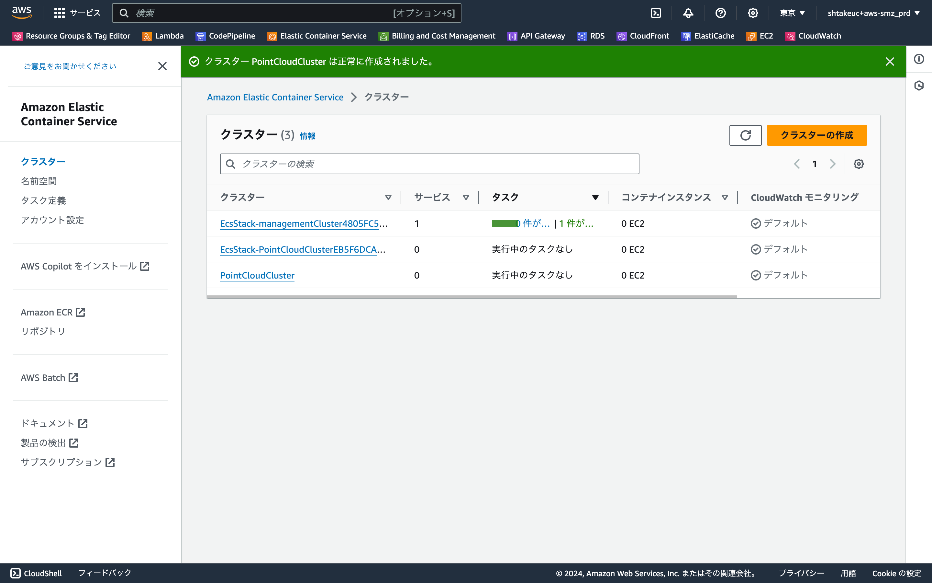Open the EcsStack-PointCloudClusterEB5F6DCA cluster link
The height and width of the screenshot is (583, 932).
pyautogui.click(x=303, y=249)
